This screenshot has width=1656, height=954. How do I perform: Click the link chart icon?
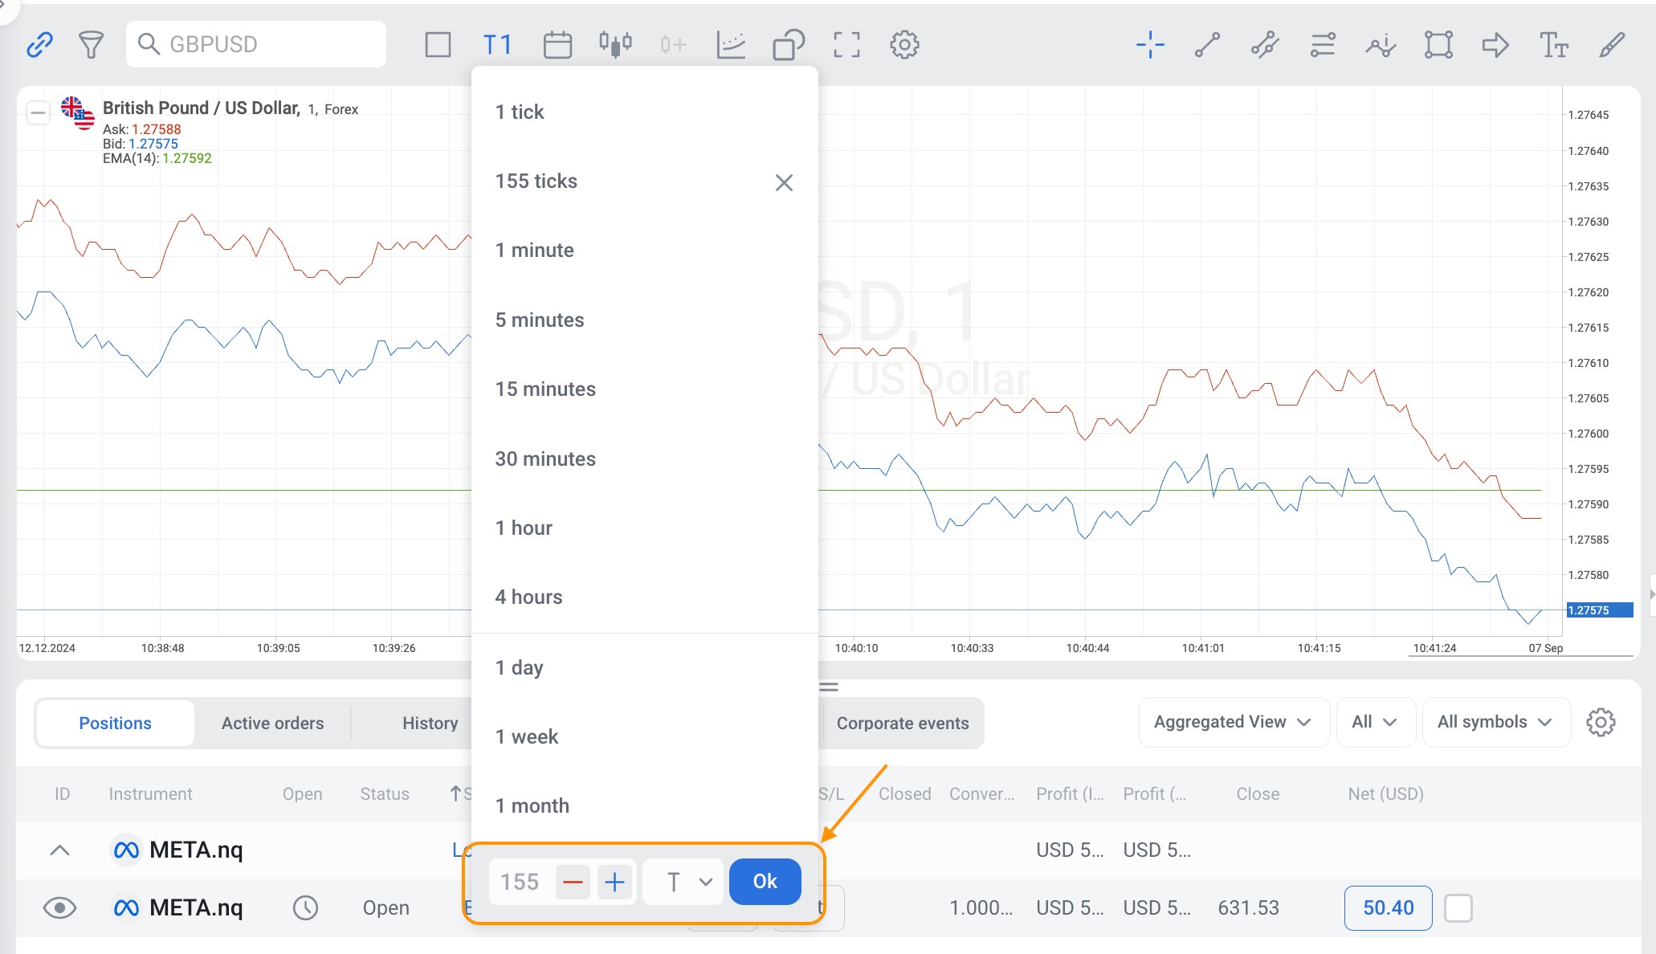pyautogui.click(x=39, y=44)
